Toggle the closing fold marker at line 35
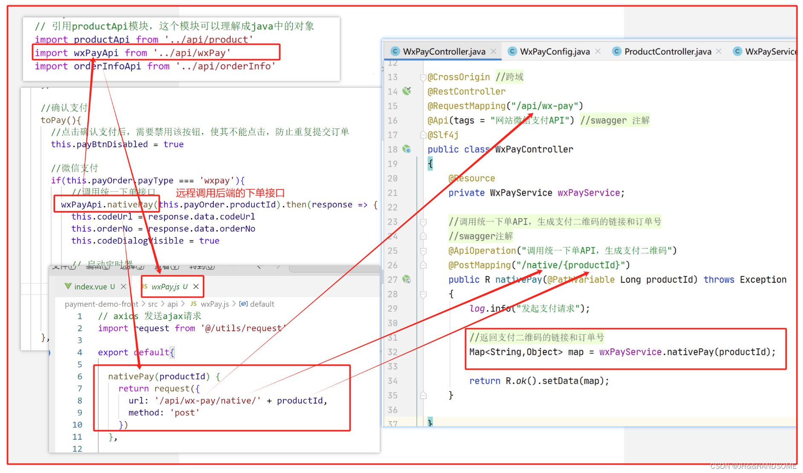The width and height of the screenshot is (803, 473). pyautogui.click(x=423, y=396)
